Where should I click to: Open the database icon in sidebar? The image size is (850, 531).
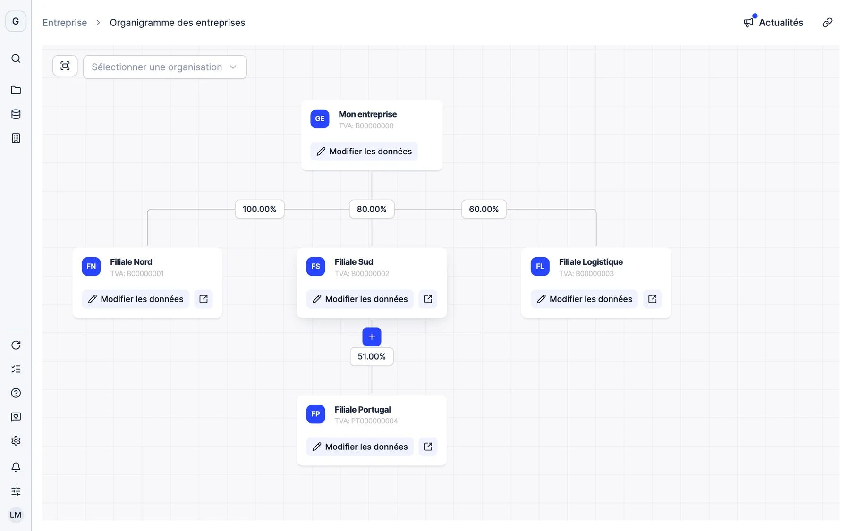[16, 114]
